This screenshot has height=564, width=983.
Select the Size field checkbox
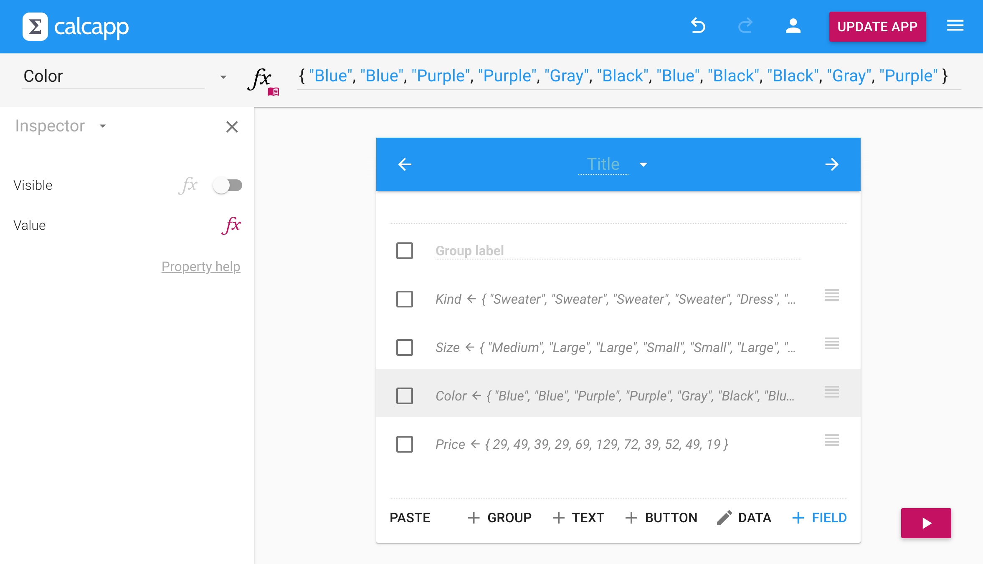405,347
